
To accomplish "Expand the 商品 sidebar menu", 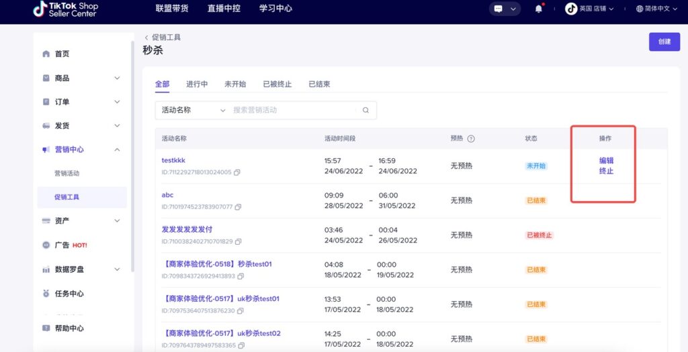I will 117,78.
